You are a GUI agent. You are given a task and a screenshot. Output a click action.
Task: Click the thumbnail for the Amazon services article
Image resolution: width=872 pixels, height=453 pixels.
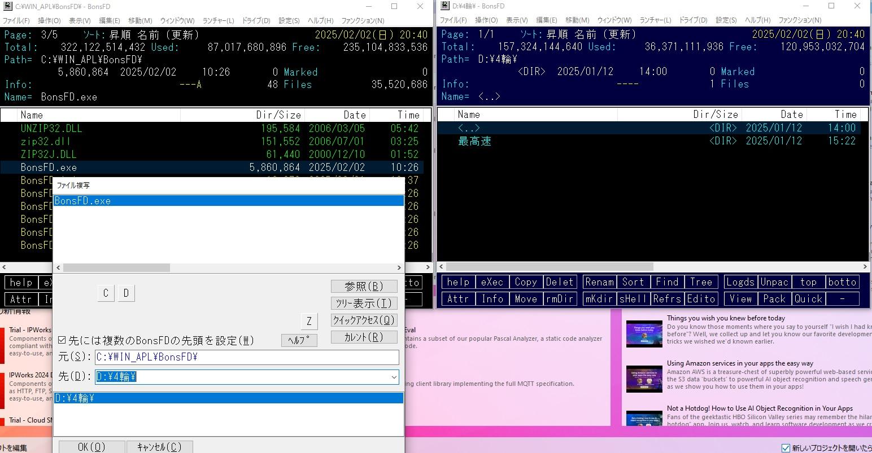[x=644, y=379]
